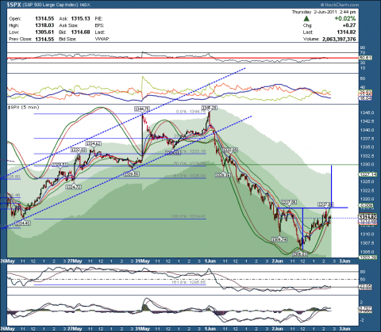Click the boxed 1334.62 swing high label
381x332 pixels.
93,143
